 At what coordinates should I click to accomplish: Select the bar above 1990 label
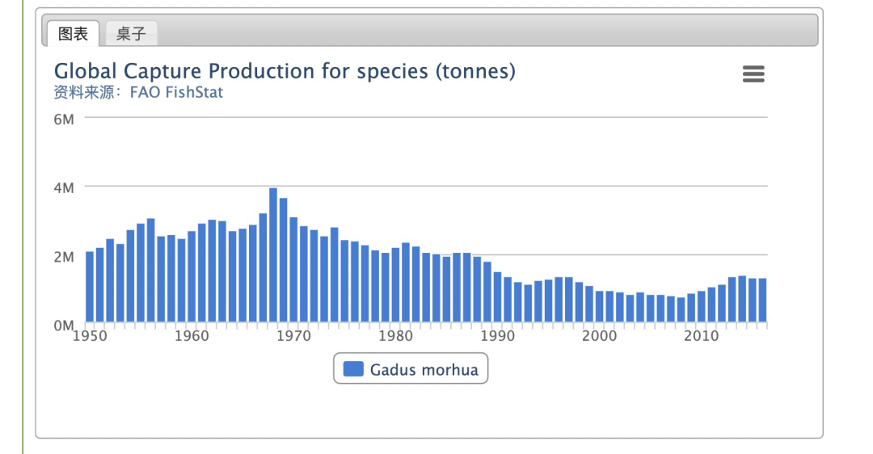tap(497, 296)
